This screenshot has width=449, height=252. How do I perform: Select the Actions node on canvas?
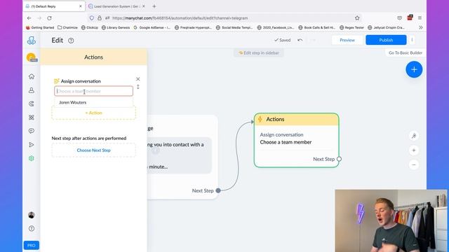(296, 120)
